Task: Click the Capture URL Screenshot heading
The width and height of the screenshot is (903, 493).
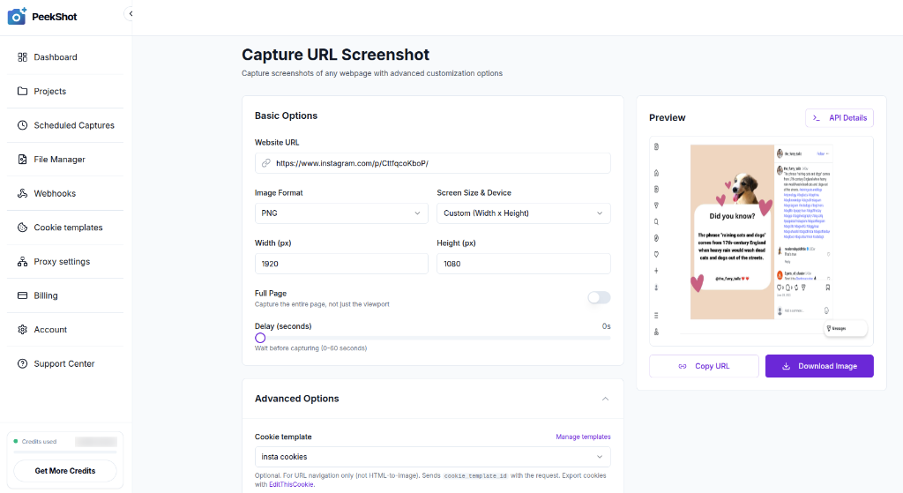Action: click(x=335, y=55)
